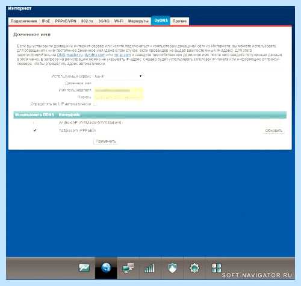Follow the no-ip.com link

(122, 55)
